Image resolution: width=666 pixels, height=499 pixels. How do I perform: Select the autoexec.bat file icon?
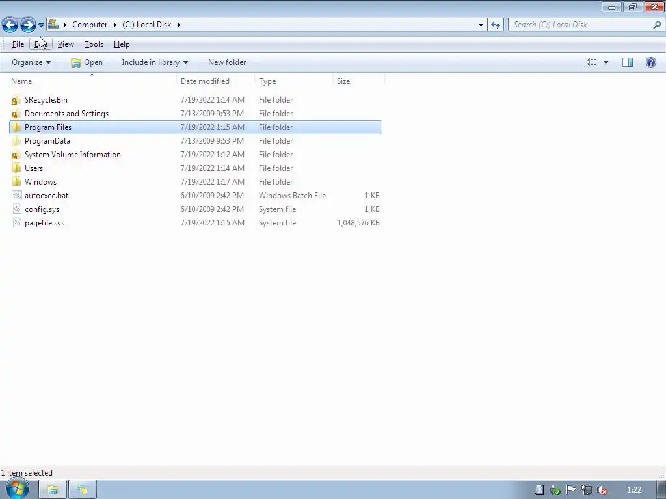(x=16, y=195)
